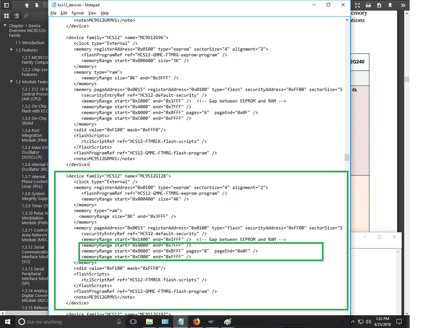425x328 pixels.
Task: Open 1.1 Introduction in the outline
Action: click(30, 43)
